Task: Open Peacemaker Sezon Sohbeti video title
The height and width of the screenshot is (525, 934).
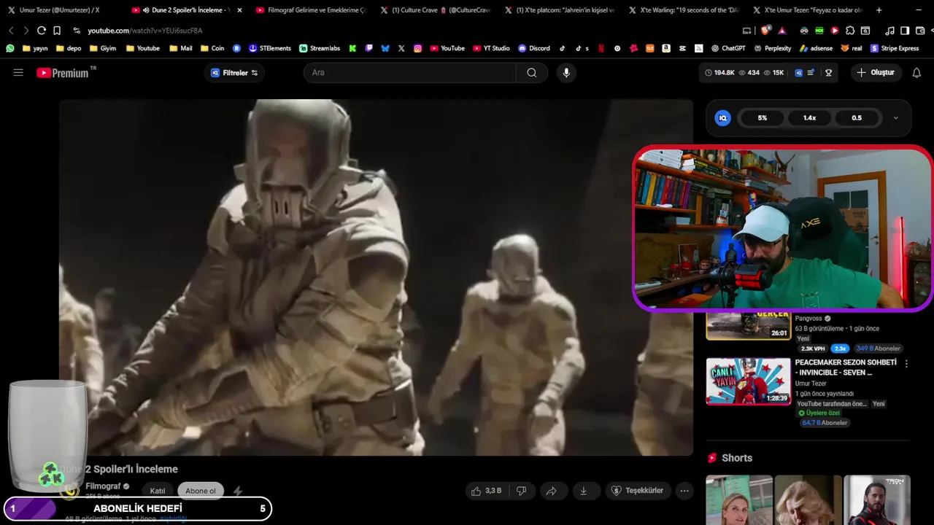Action: pos(846,367)
